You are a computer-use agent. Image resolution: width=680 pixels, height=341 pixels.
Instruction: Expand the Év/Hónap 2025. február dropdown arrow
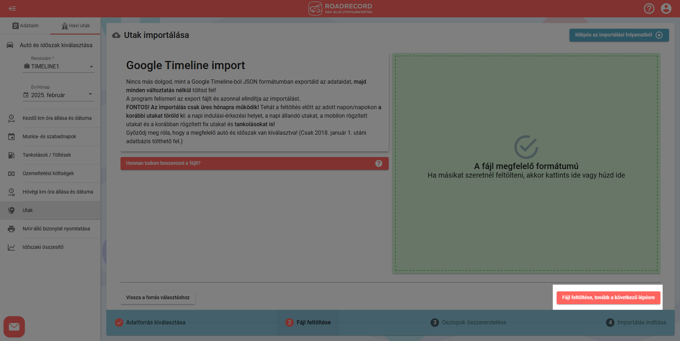[x=90, y=94]
